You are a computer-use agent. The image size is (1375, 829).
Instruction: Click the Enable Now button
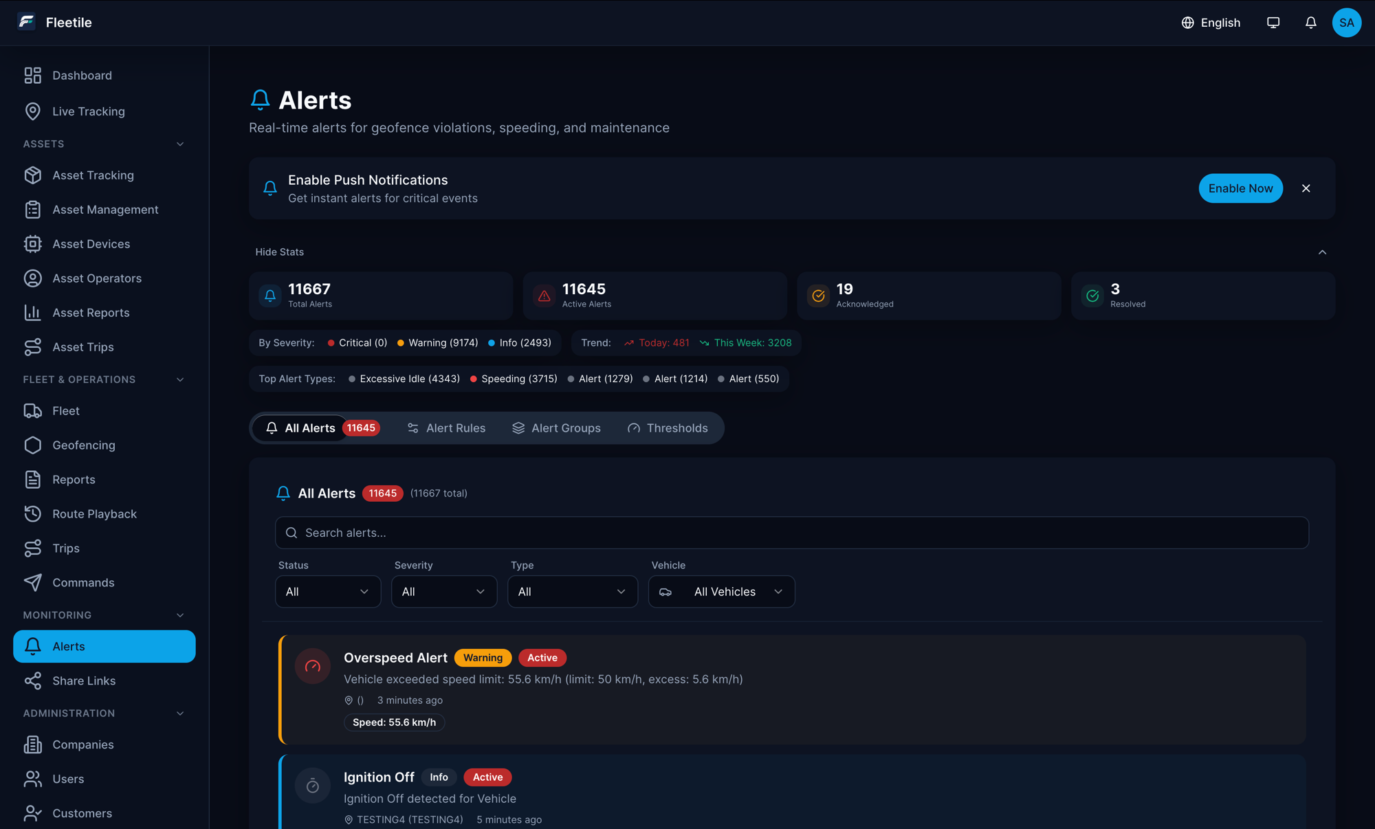coord(1240,188)
